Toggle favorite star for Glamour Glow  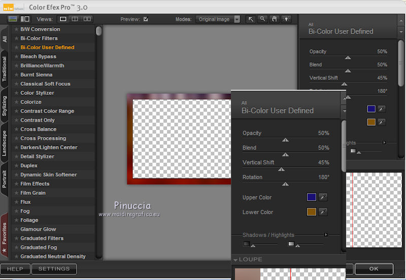[x=16, y=229]
